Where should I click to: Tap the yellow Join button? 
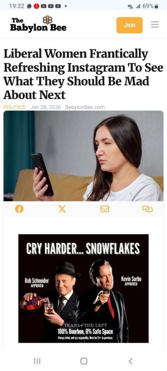pos(129,25)
